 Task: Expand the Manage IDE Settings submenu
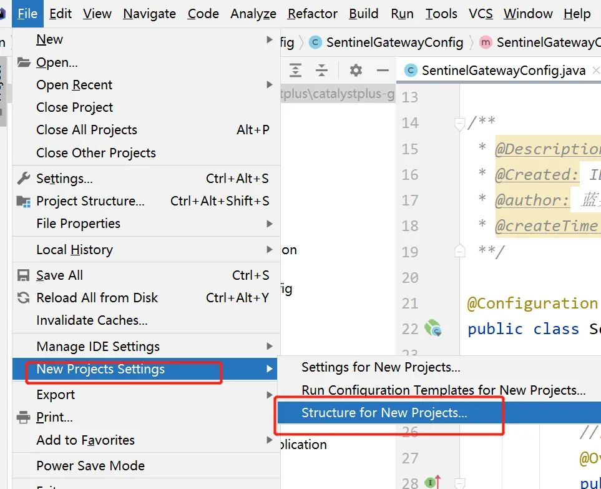coord(270,347)
